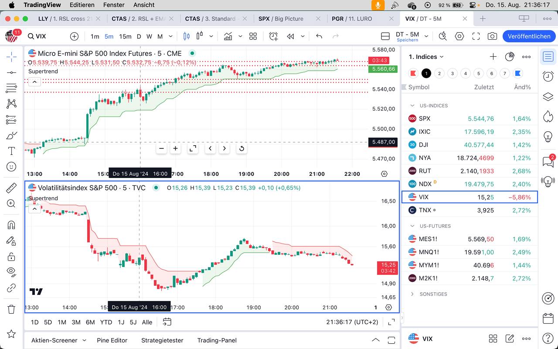The image size is (558, 349).
Task: Click the bar replay rewind icon
Action: (290, 36)
